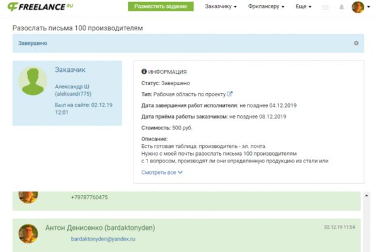Expand description with Смотреть все

162,173
